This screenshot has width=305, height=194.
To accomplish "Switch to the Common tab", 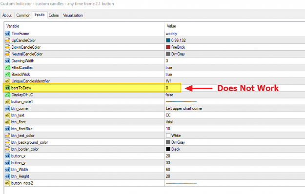I will coord(23,15).
